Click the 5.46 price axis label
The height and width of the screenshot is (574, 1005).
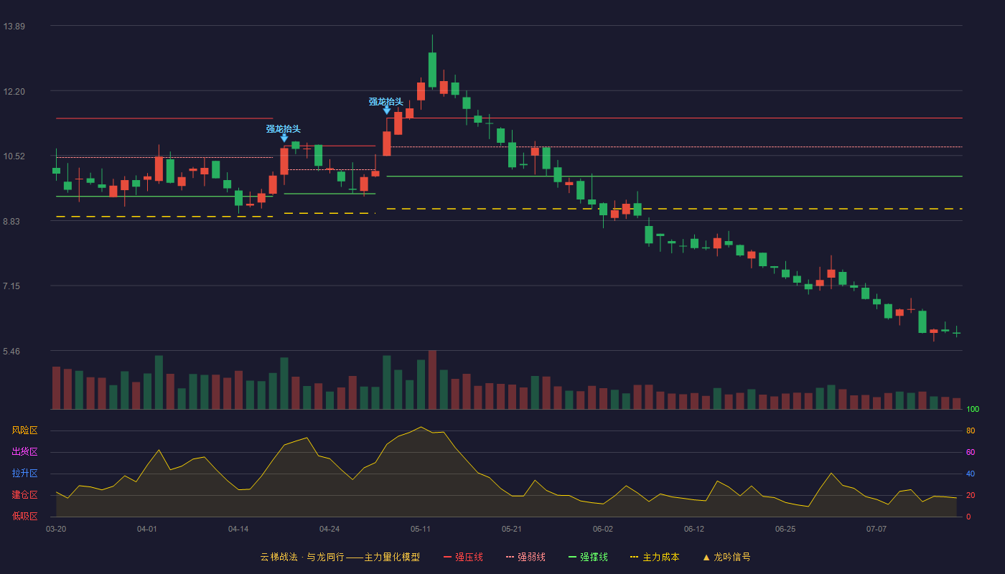[x=11, y=352]
